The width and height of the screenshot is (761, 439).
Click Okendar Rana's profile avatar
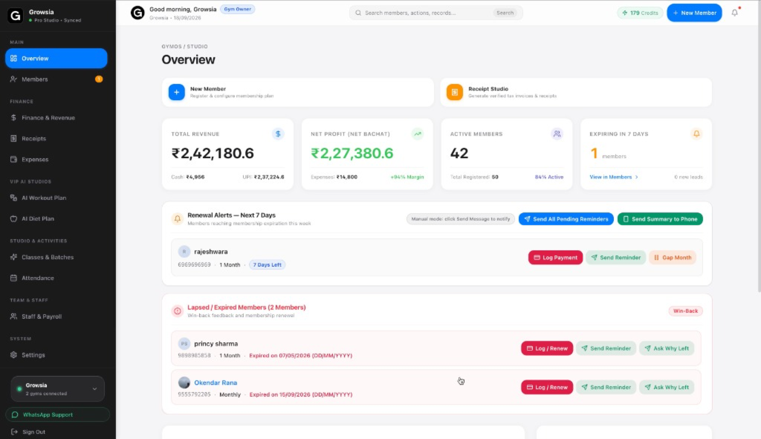point(184,383)
